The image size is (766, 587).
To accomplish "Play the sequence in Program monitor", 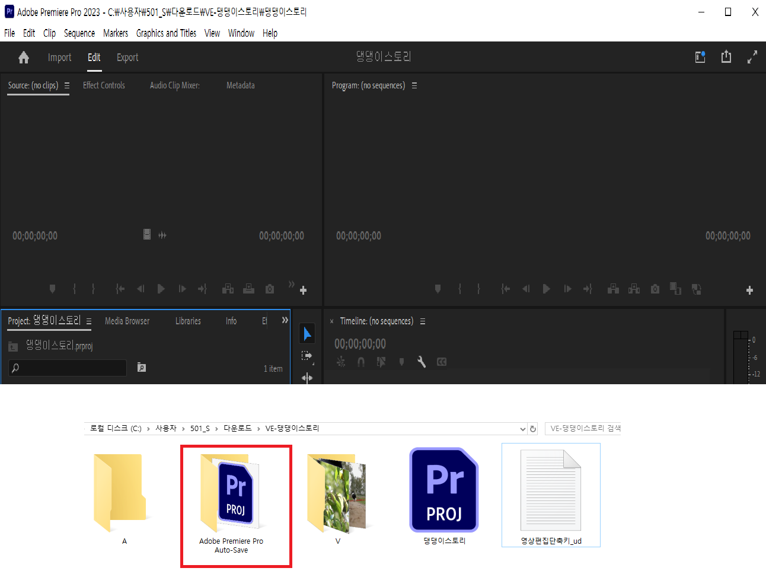I will point(546,289).
